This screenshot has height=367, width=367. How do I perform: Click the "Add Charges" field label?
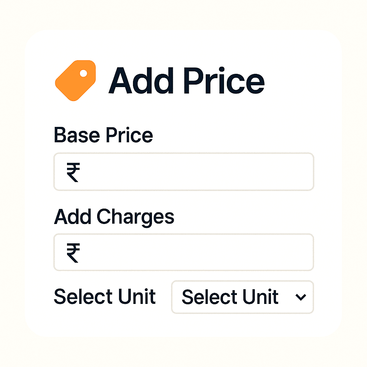[x=114, y=216]
